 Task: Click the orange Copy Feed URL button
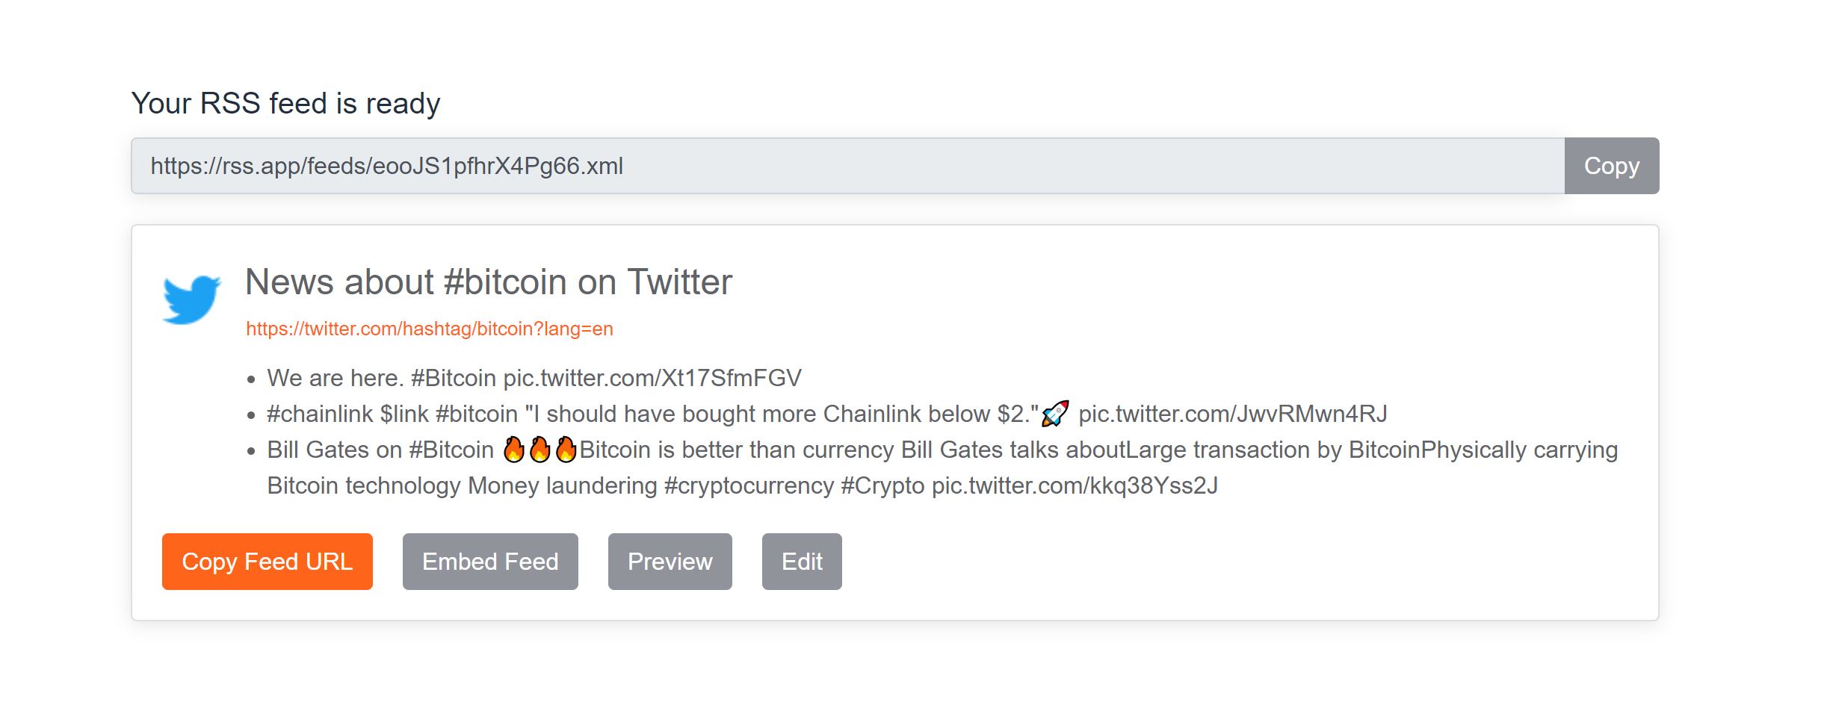[x=268, y=562]
